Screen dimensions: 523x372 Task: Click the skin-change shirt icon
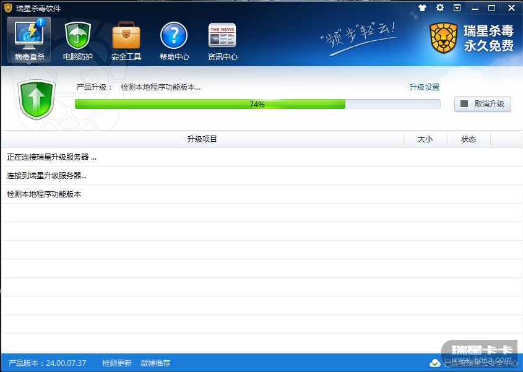click(422, 7)
